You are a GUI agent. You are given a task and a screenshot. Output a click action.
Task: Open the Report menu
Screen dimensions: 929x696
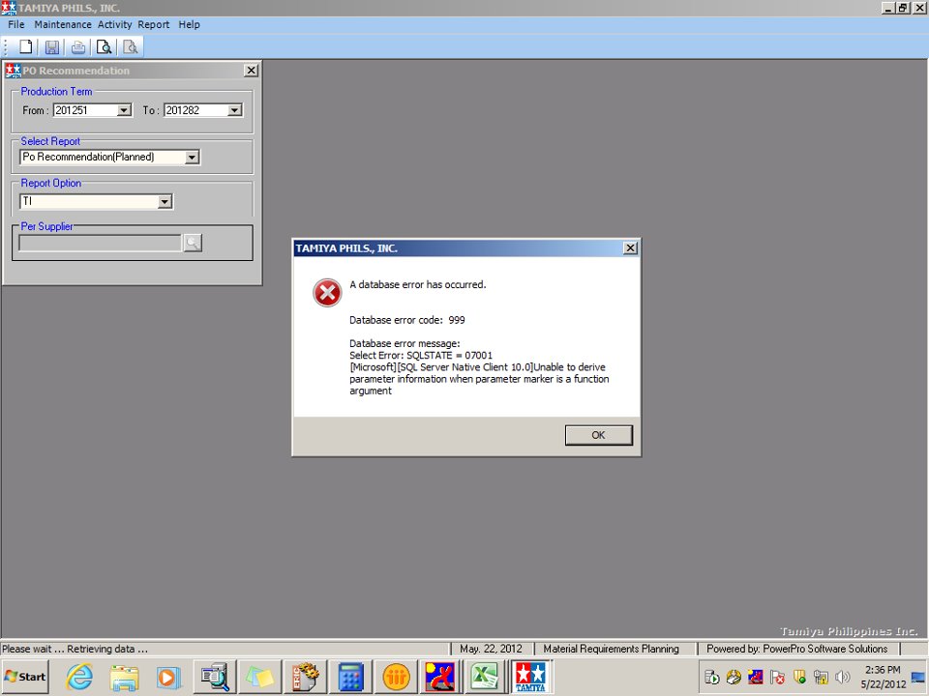pyautogui.click(x=153, y=24)
